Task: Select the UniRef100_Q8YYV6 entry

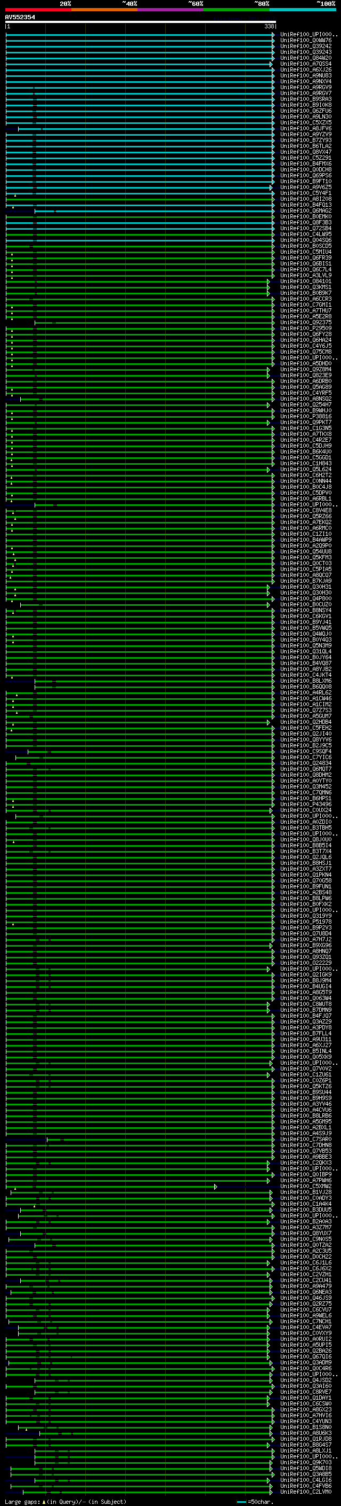Action: coord(306,739)
